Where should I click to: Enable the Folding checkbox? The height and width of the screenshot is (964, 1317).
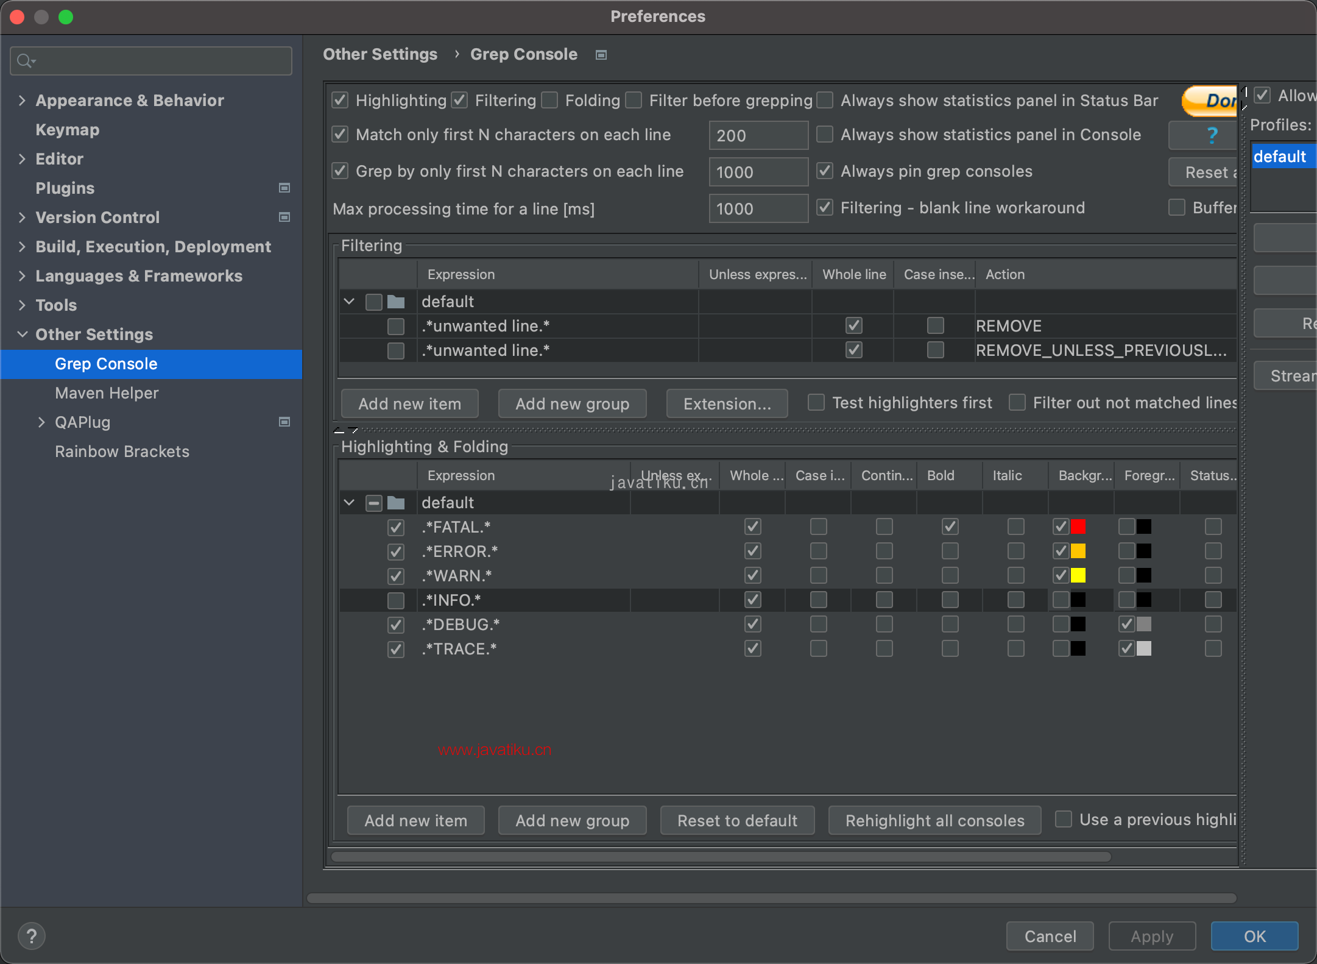point(549,100)
